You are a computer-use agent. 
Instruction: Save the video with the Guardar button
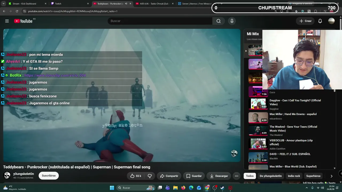[x=194, y=176]
